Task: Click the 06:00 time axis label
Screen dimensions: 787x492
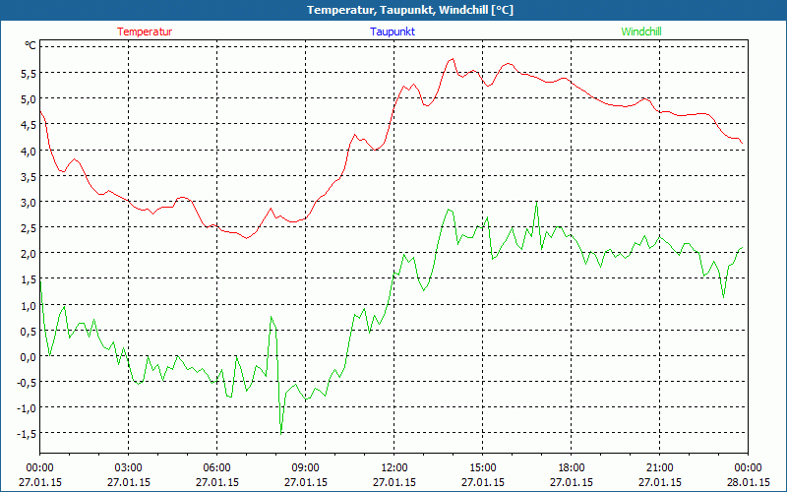Action: point(216,468)
